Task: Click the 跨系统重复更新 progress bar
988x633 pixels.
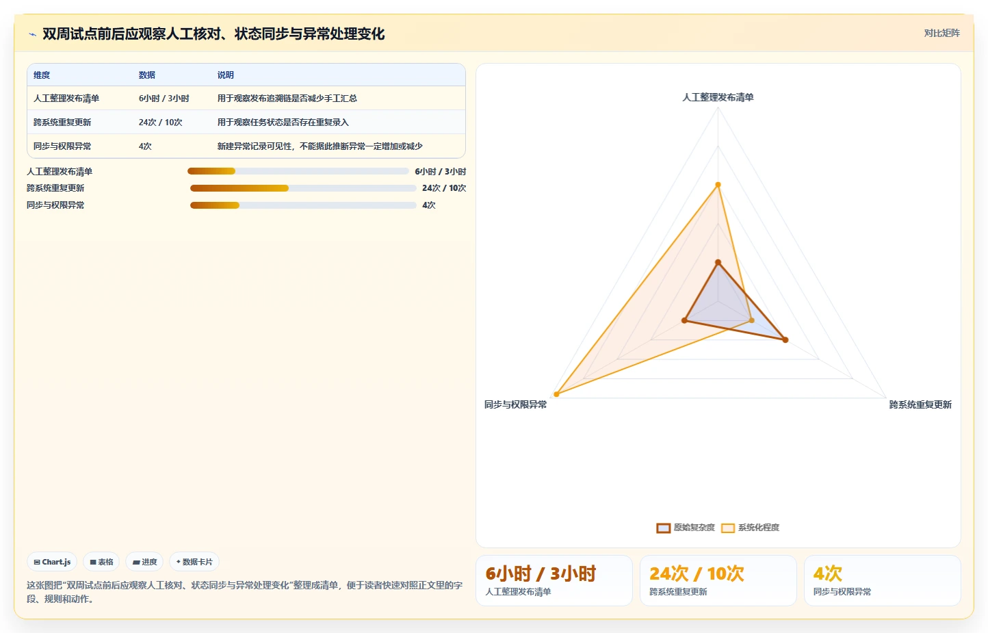Action: click(x=303, y=188)
